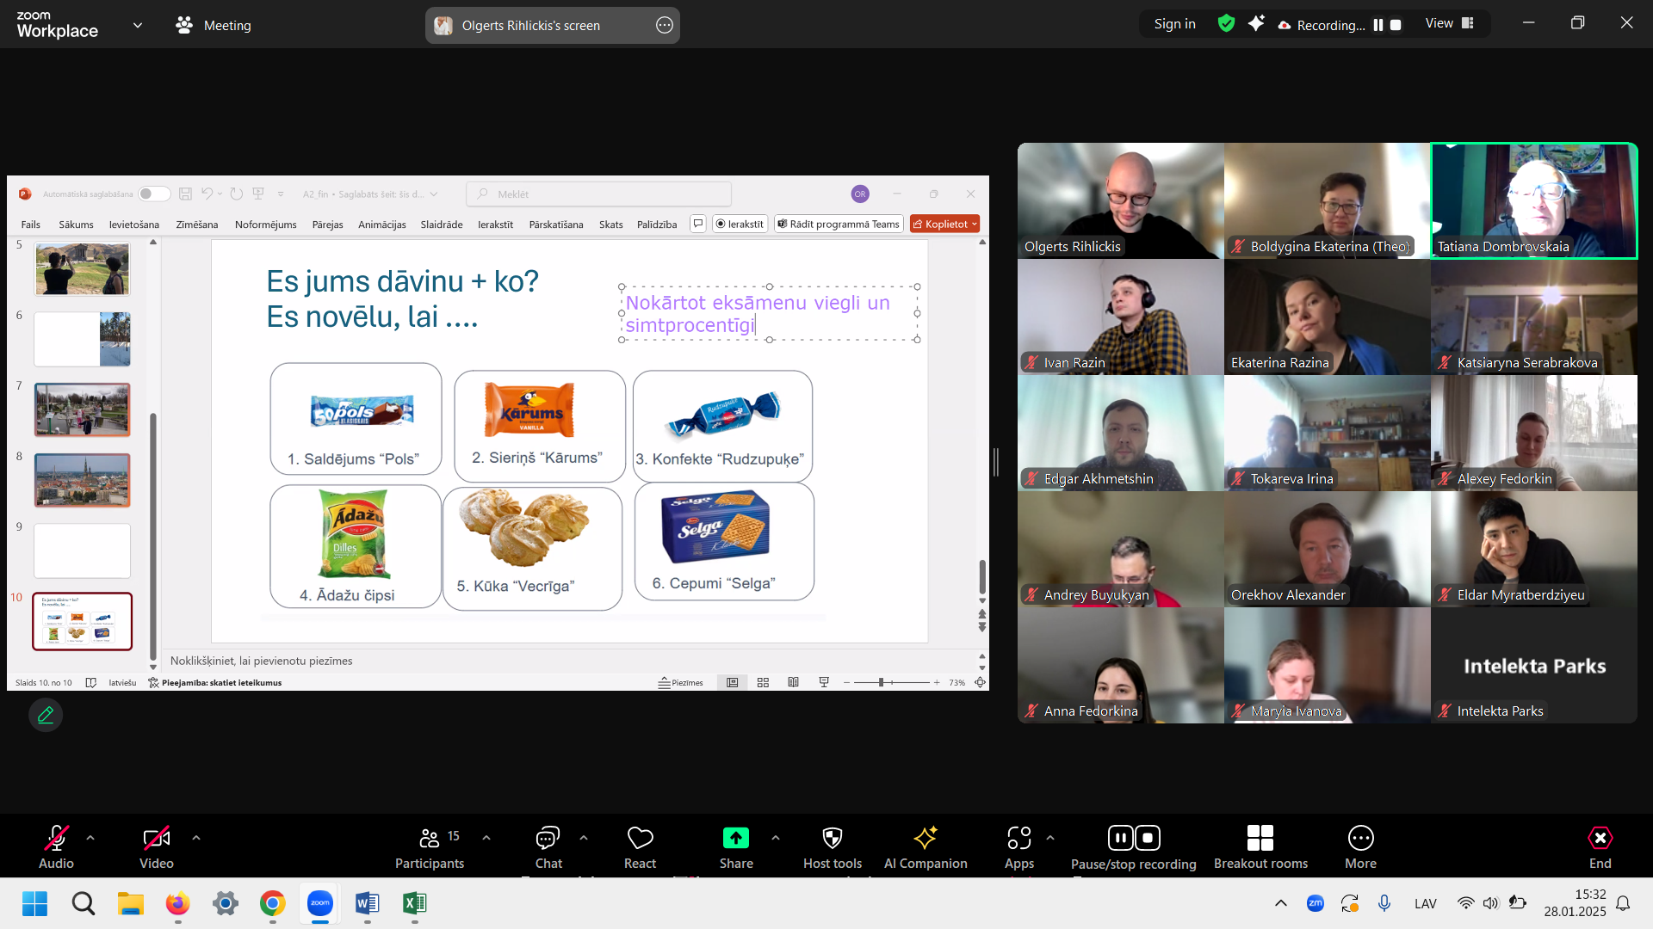Expand apps options chevron

(x=1050, y=838)
